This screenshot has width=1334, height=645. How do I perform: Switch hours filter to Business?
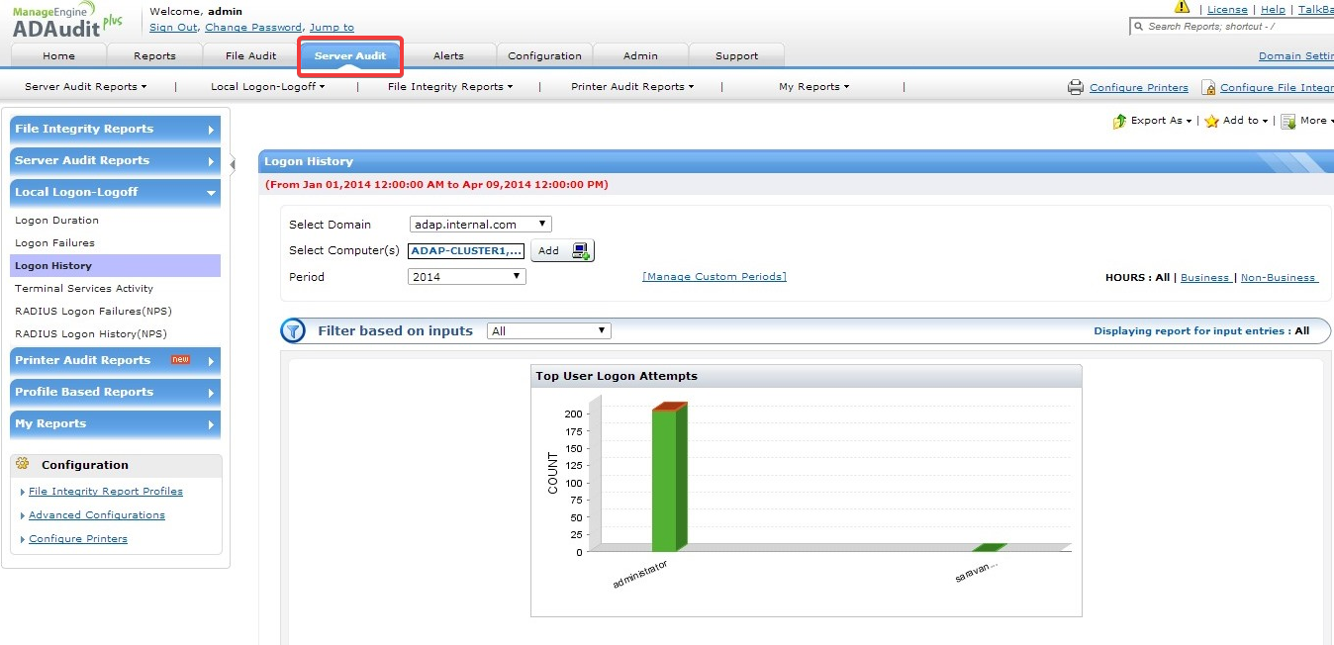click(1204, 278)
